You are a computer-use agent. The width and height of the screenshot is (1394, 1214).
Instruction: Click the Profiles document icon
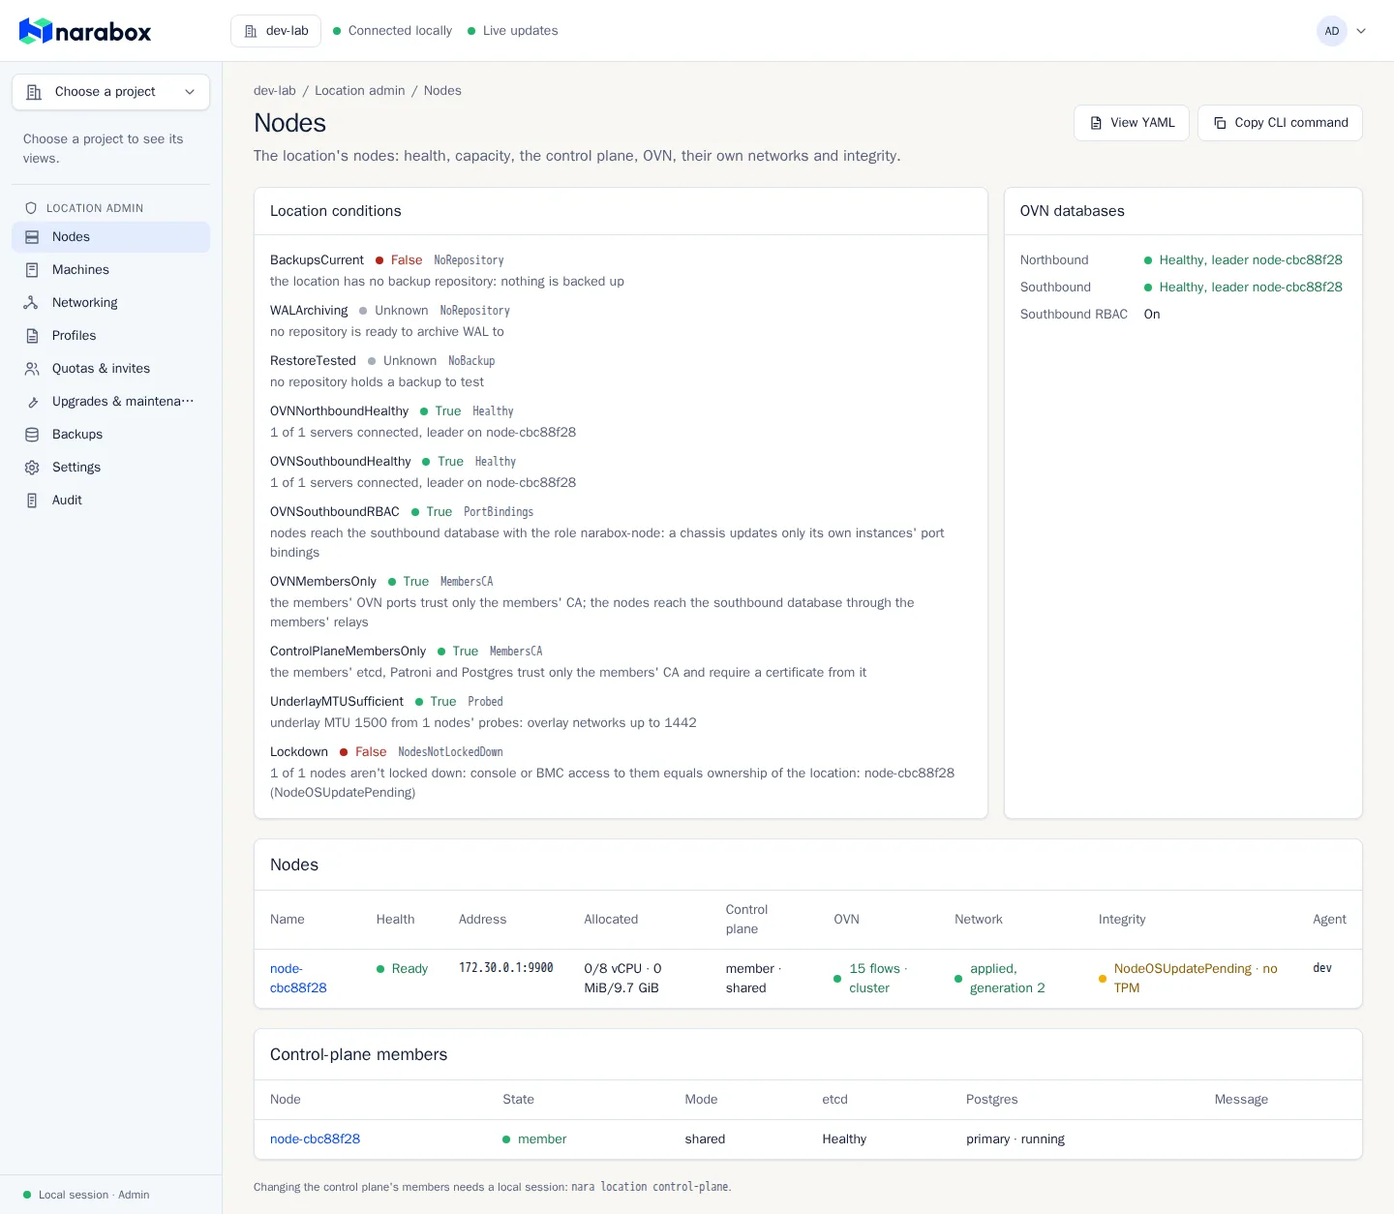click(32, 336)
